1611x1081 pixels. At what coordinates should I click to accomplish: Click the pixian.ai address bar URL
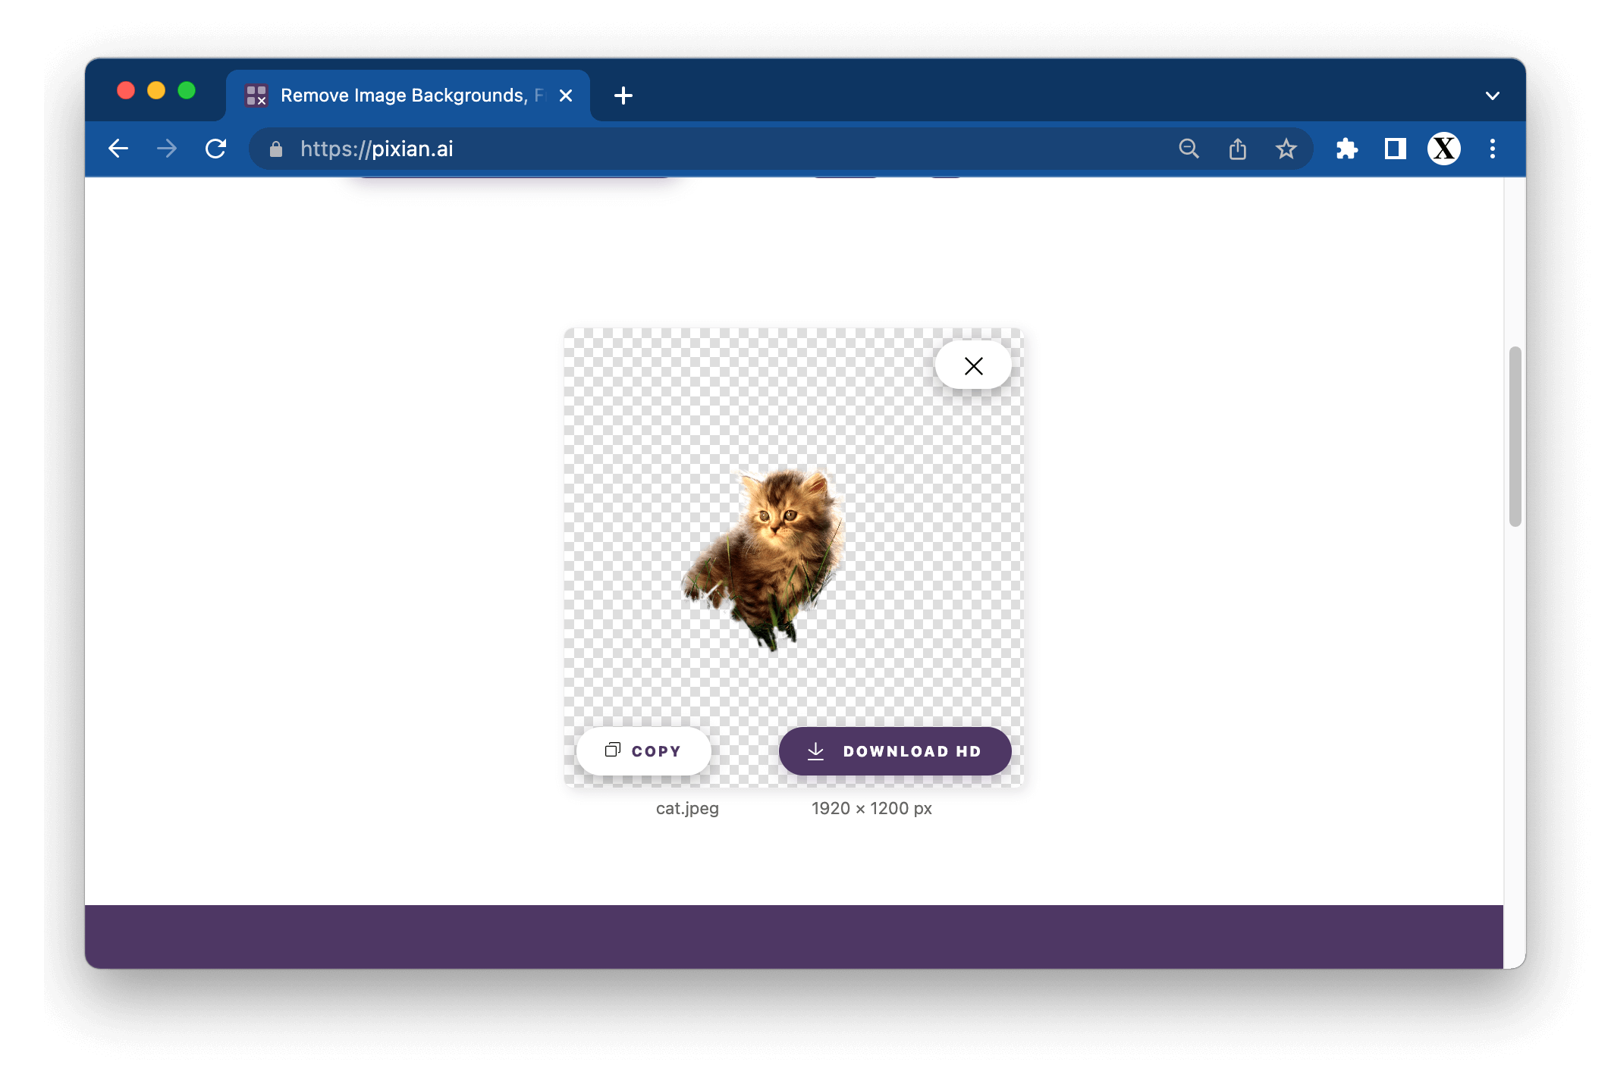click(x=376, y=149)
